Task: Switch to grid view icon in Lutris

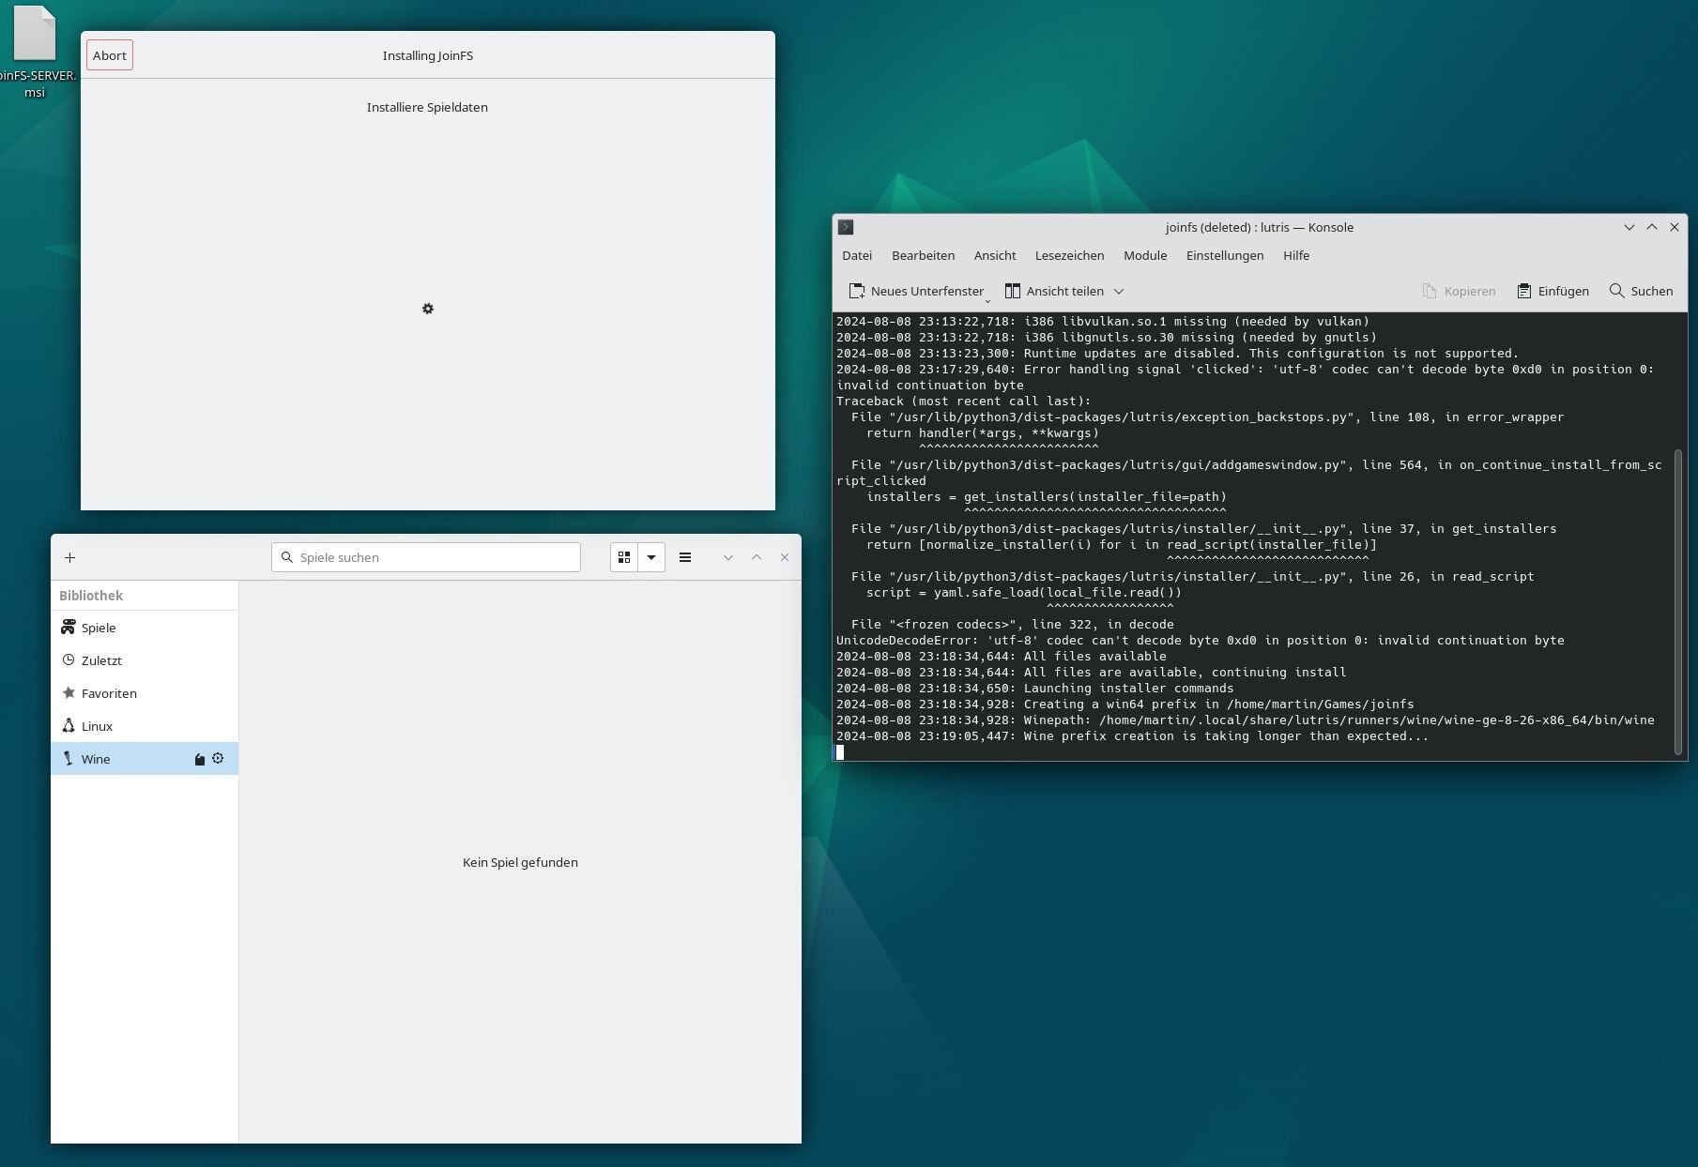Action: 624,557
